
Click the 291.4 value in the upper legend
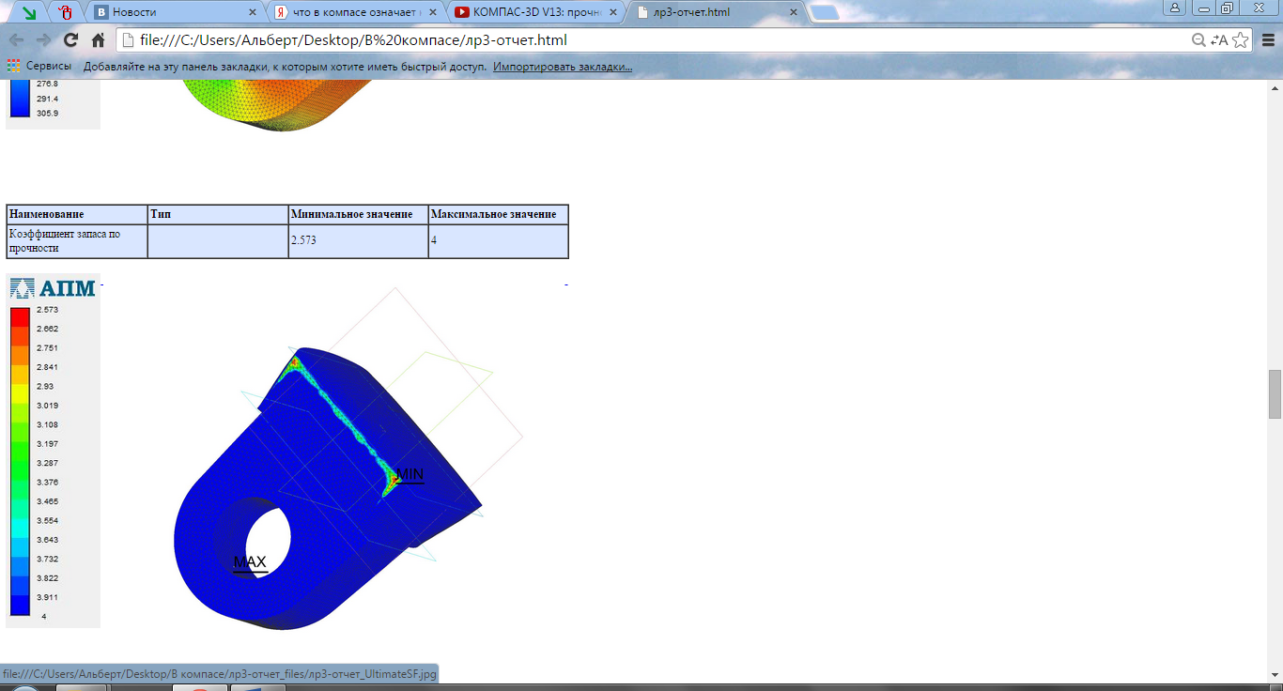[47, 99]
